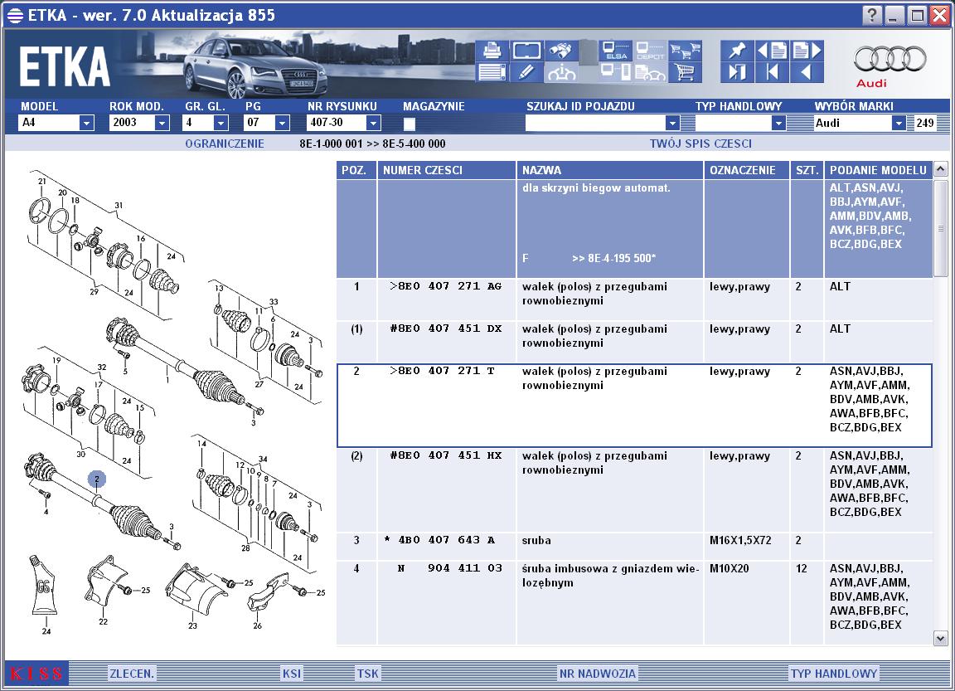Click the parts list scrollbar down arrow
955x691 pixels.
940,638
